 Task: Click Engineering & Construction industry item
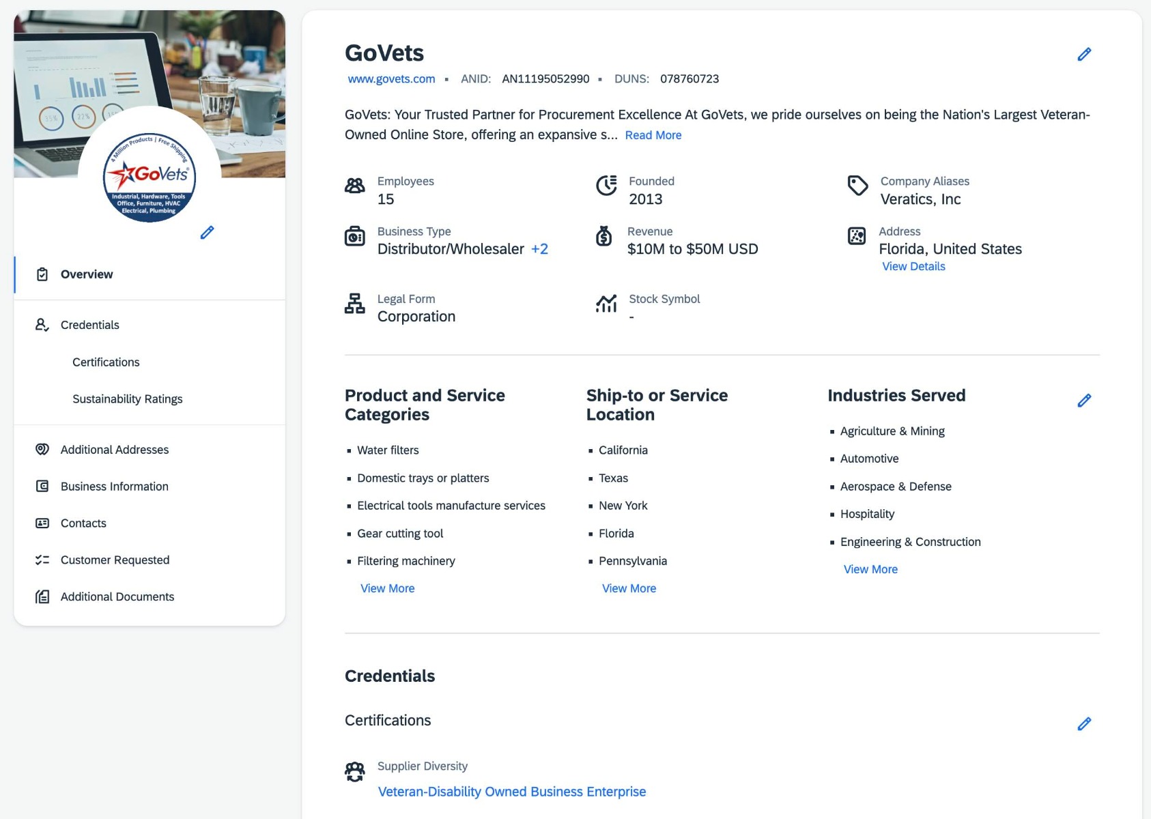click(911, 541)
